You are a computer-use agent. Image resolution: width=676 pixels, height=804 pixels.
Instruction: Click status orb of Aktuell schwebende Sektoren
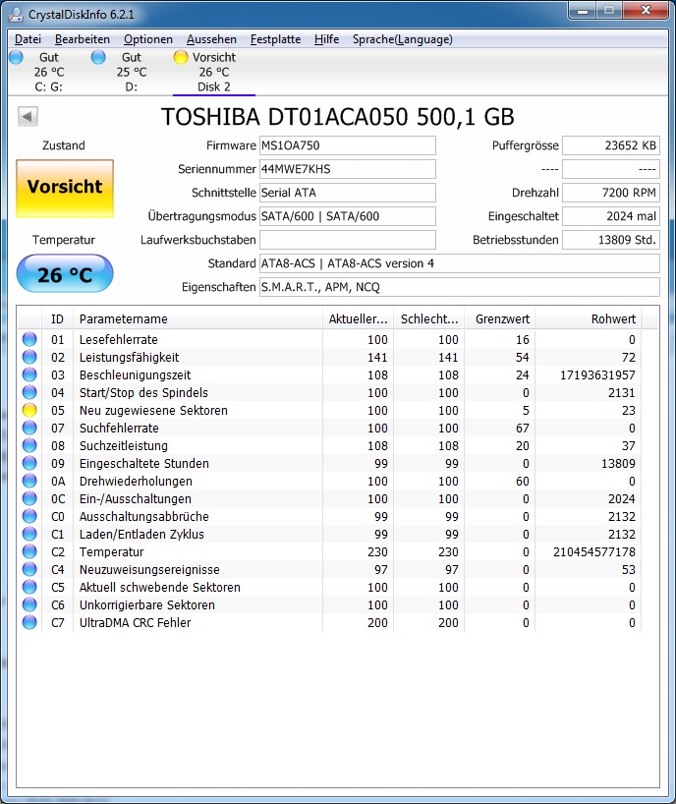click(x=29, y=587)
